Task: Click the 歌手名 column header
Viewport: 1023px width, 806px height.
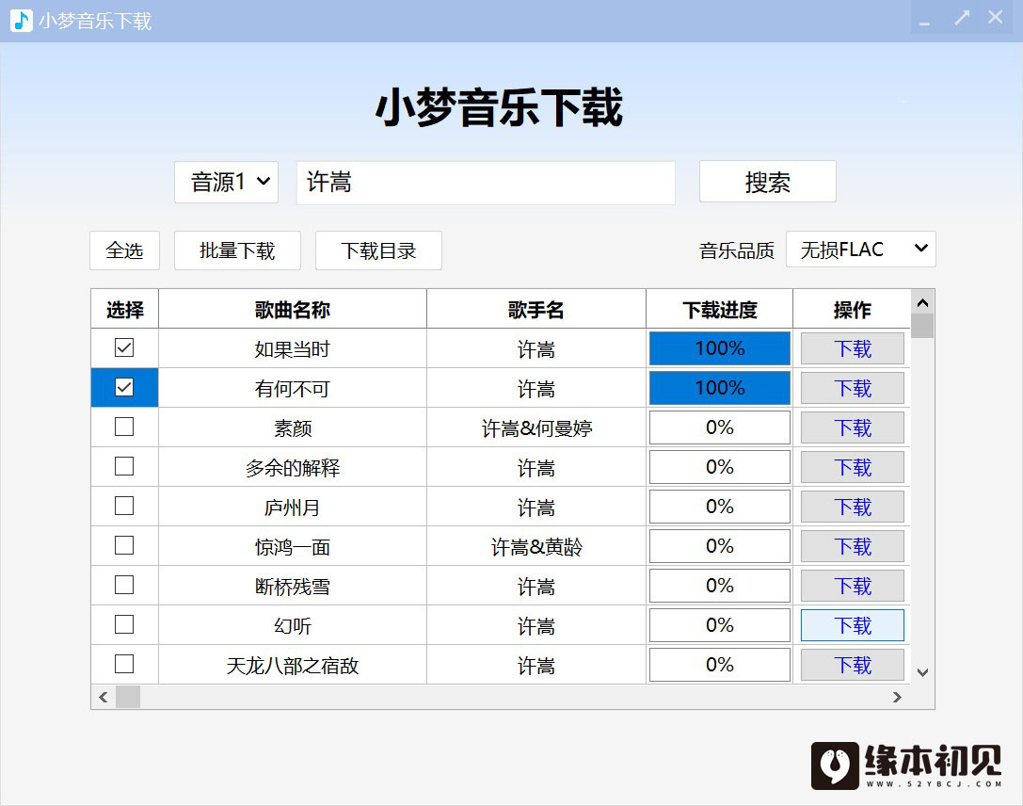Action: [535, 310]
